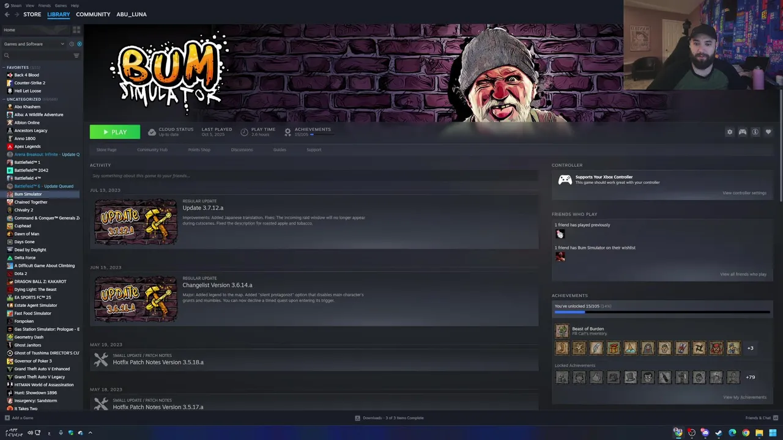Click the Cloud Status icon
The width and height of the screenshot is (783, 440).
click(x=152, y=132)
